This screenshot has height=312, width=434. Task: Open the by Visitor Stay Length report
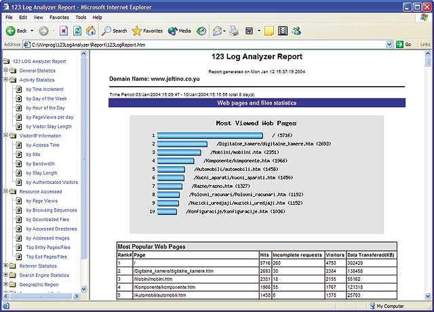click(x=49, y=127)
